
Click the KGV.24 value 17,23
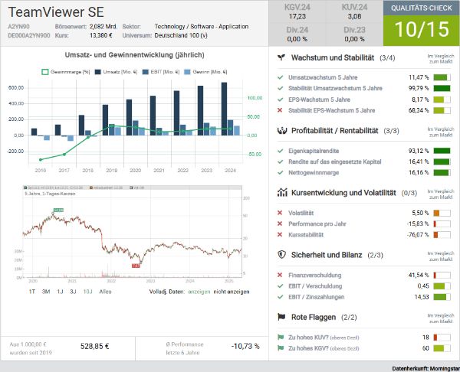click(297, 16)
